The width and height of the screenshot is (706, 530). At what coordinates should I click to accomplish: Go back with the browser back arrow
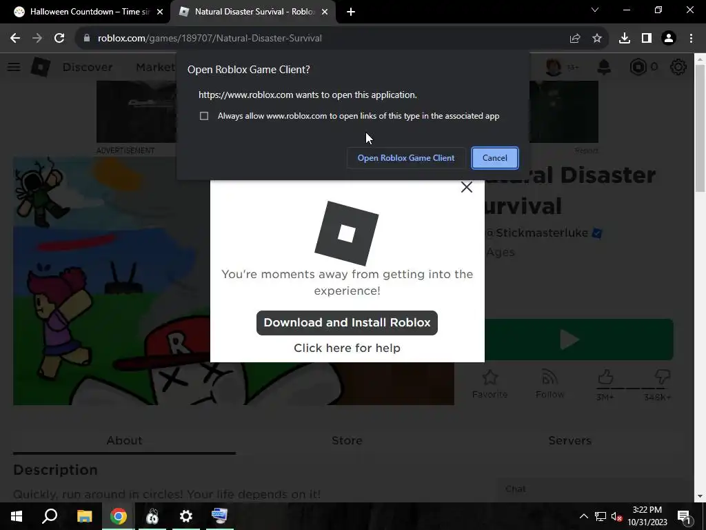click(15, 39)
